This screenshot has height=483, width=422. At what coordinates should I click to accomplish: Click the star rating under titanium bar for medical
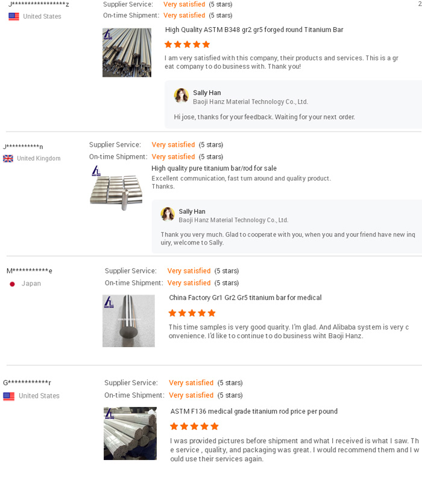pos(192,313)
